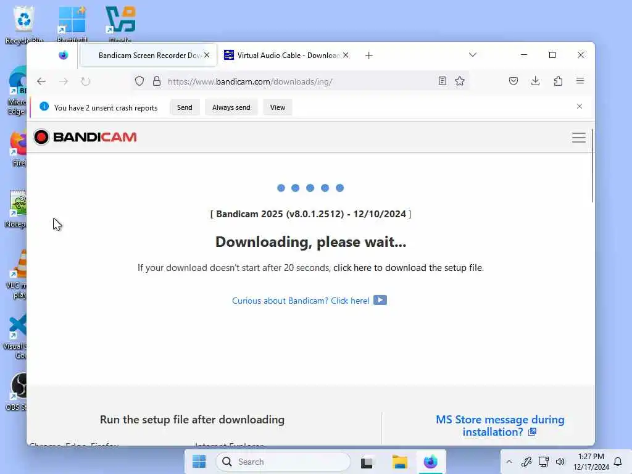Open the notifications bell

pos(618,462)
